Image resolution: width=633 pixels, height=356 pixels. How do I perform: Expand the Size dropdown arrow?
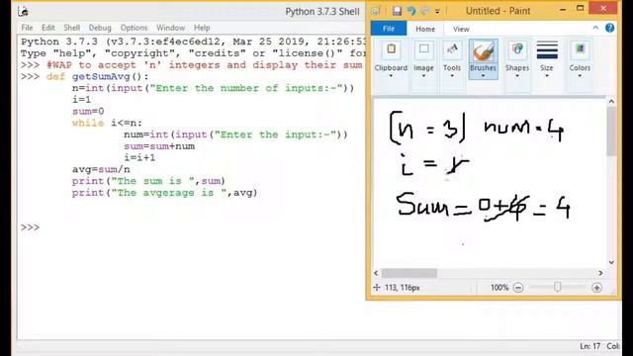[547, 76]
